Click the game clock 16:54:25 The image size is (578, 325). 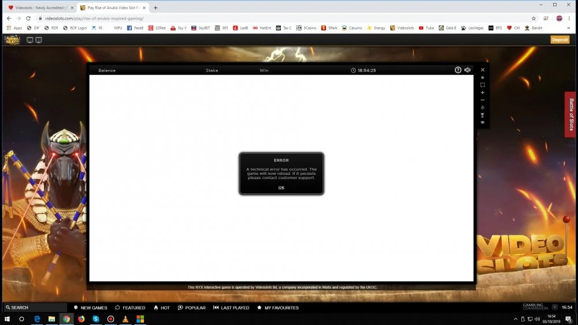(x=364, y=70)
